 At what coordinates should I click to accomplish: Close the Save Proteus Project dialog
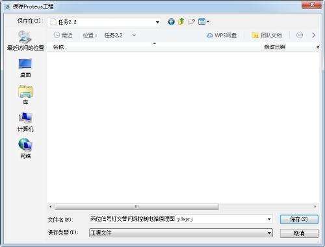click(x=311, y=5)
